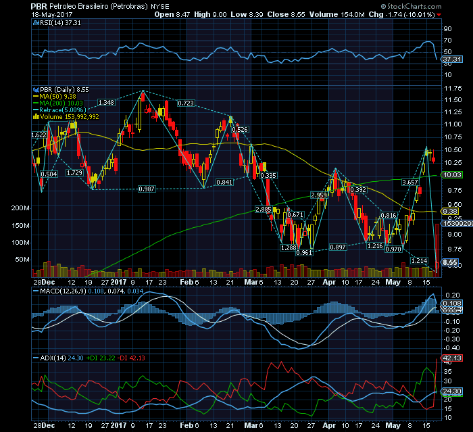The image size is (473, 432).
Task: Click the 200M volume axis label
Action: (20, 208)
